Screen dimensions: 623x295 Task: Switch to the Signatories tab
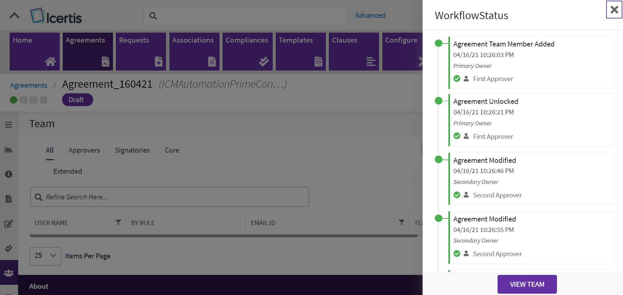[132, 150]
